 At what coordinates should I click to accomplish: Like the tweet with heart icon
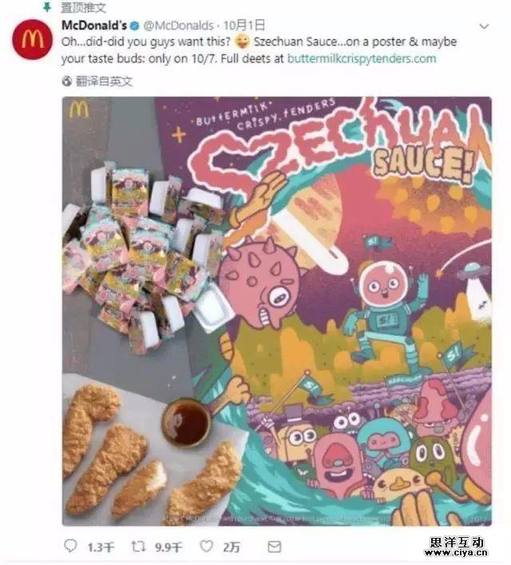click(x=206, y=546)
